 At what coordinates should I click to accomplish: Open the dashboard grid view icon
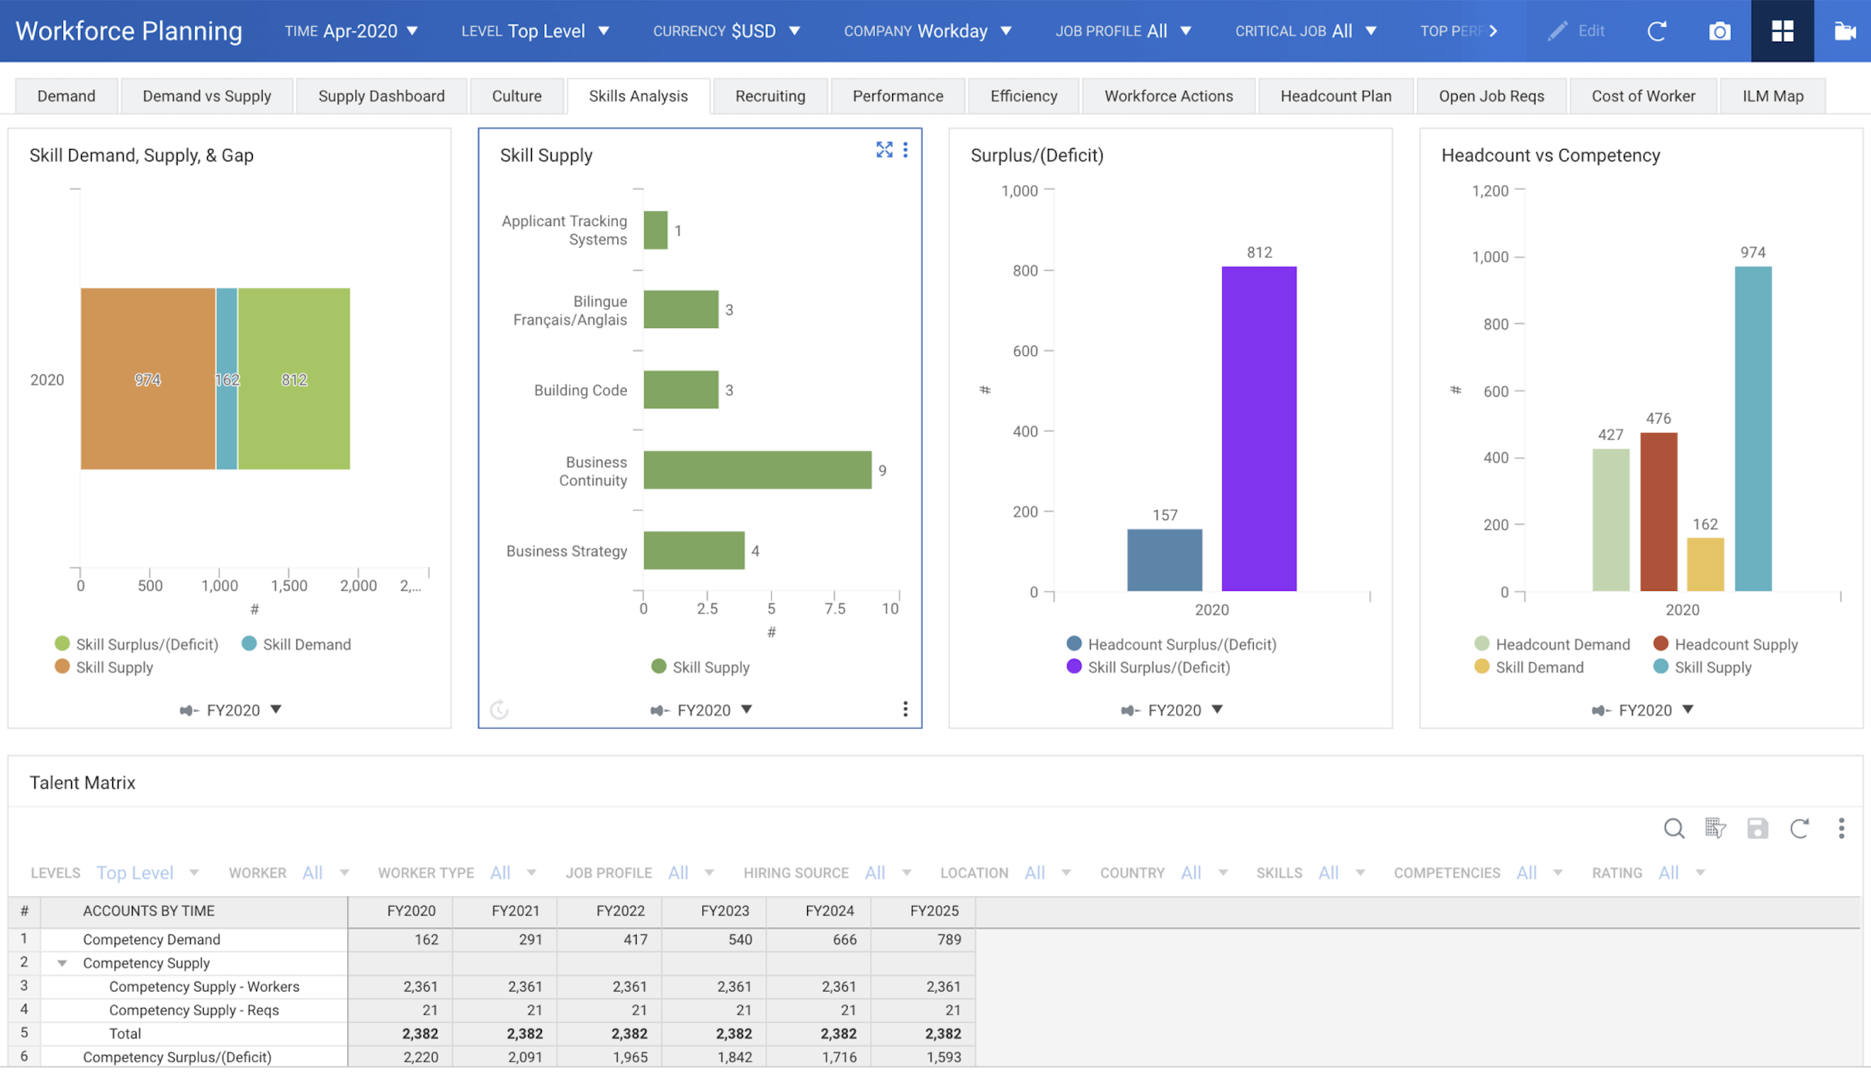pyautogui.click(x=1782, y=31)
